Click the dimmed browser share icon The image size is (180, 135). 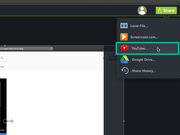[x=109, y=49]
